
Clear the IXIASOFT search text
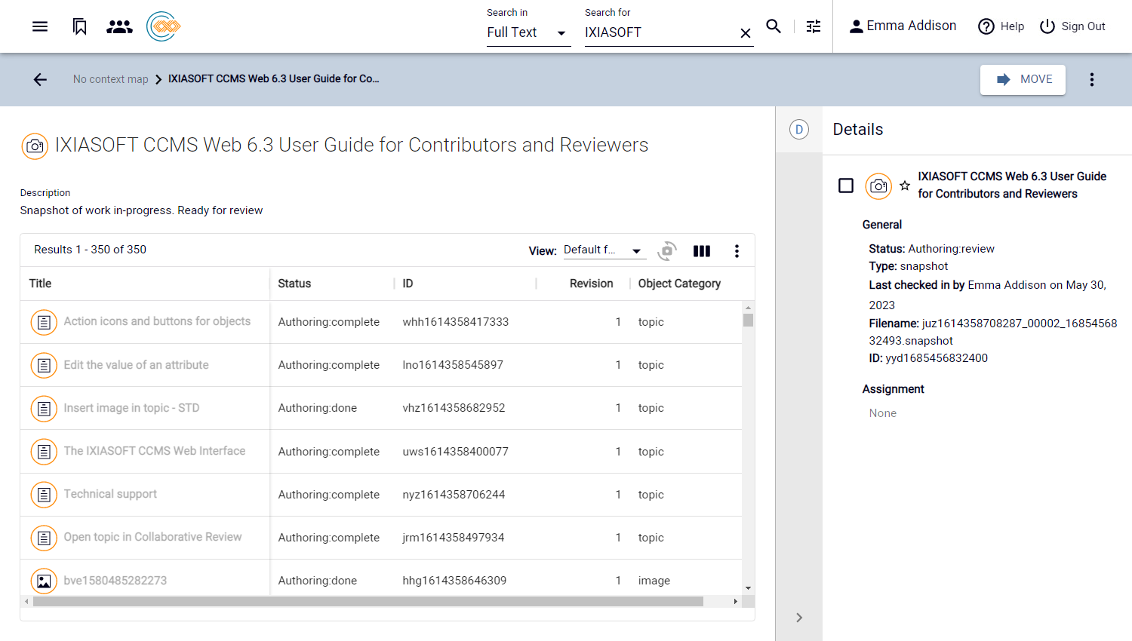click(x=746, y=33)
